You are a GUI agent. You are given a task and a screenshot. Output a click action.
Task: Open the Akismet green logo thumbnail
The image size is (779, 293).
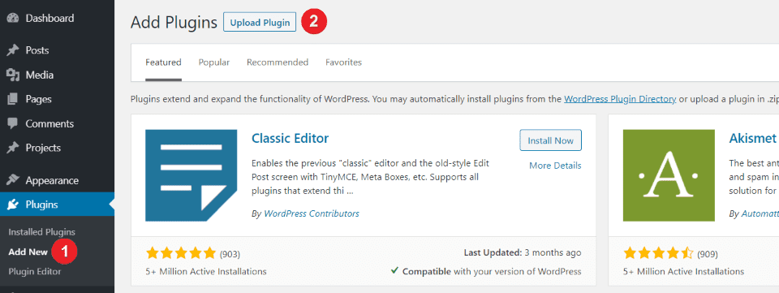(x=669, y=175)
